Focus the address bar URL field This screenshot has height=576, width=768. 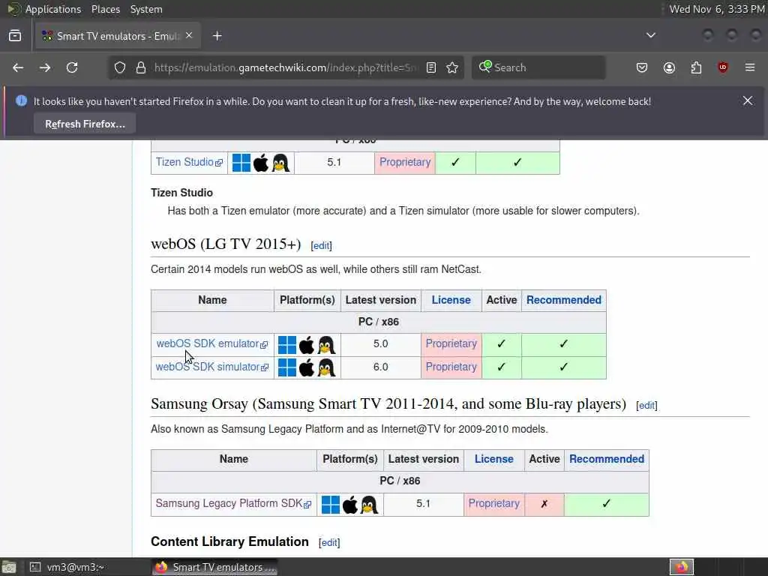click(x=285, y=67)
